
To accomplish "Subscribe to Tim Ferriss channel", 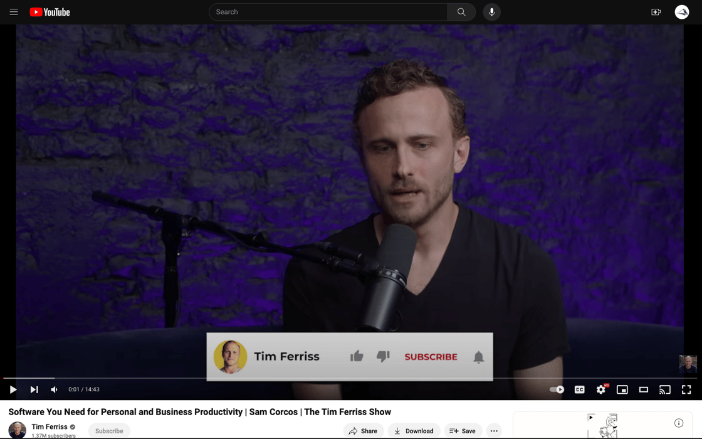I will [x=109, y=431].
